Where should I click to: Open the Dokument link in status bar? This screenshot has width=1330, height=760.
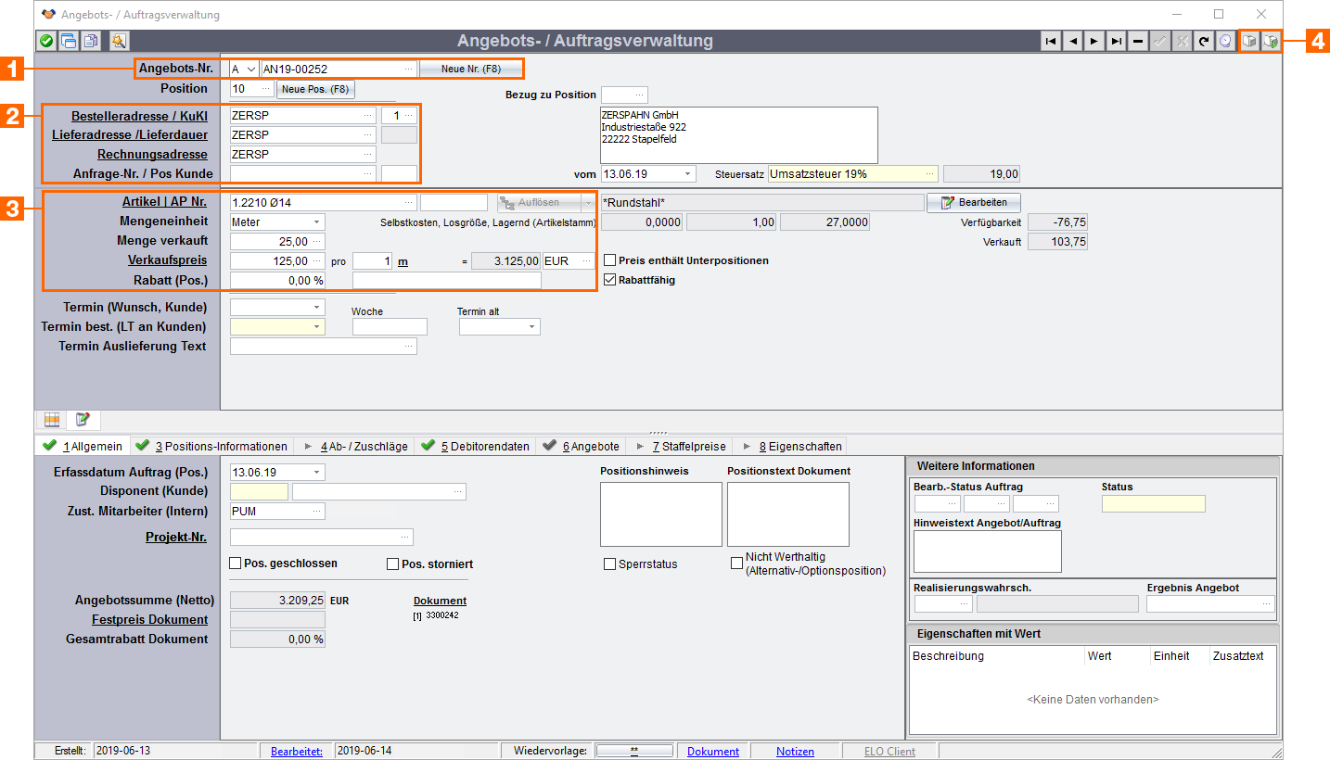pos(713,752)
